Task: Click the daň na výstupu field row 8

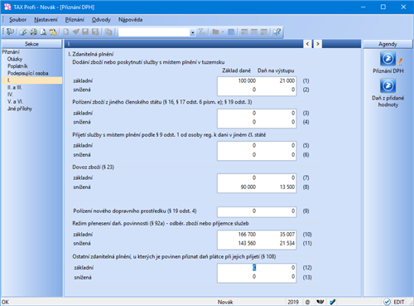Action: tap(277, 187)
